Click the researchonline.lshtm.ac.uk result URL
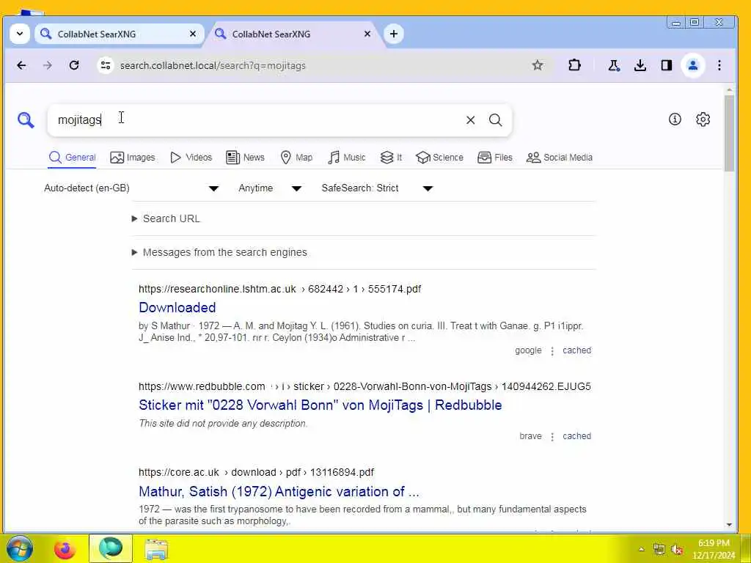This screenshot has width=751, height=563. click(x=279, y=289)
